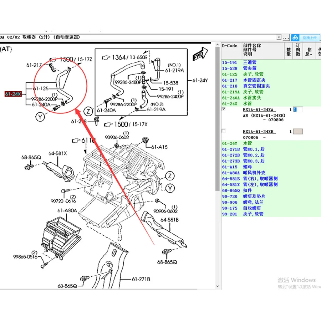Click callout 61-125 in the diagram
Viewport: 321px width, 321px height.
pyautogui.click(x=41, y=88)
